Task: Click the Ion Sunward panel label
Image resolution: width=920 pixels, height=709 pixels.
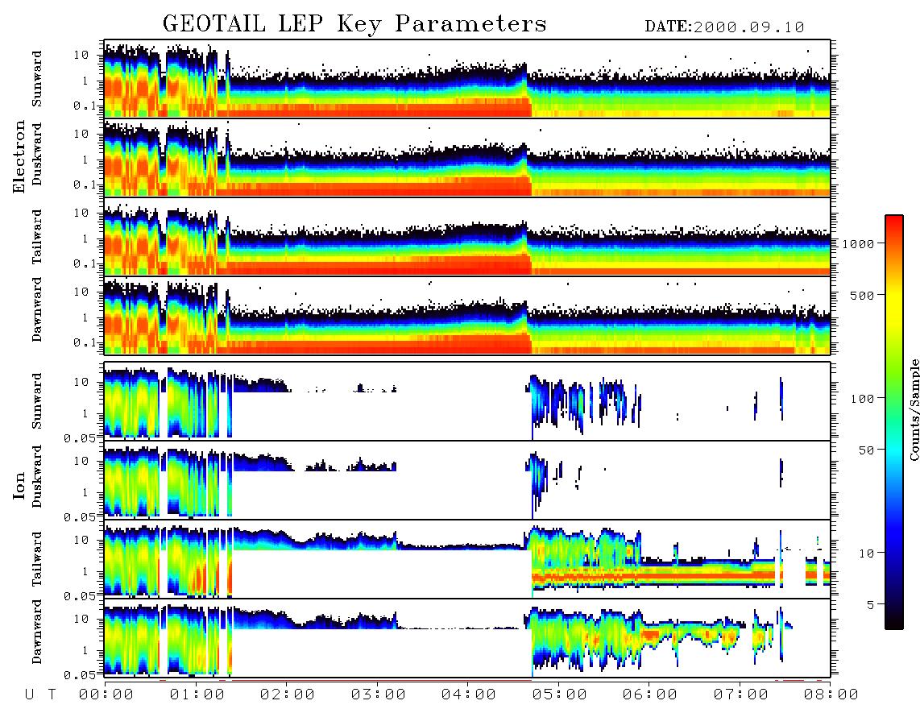Action: point(36,401)
